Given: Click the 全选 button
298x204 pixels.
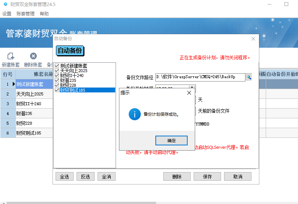Looking at the screenshot, I should [65, 177].
